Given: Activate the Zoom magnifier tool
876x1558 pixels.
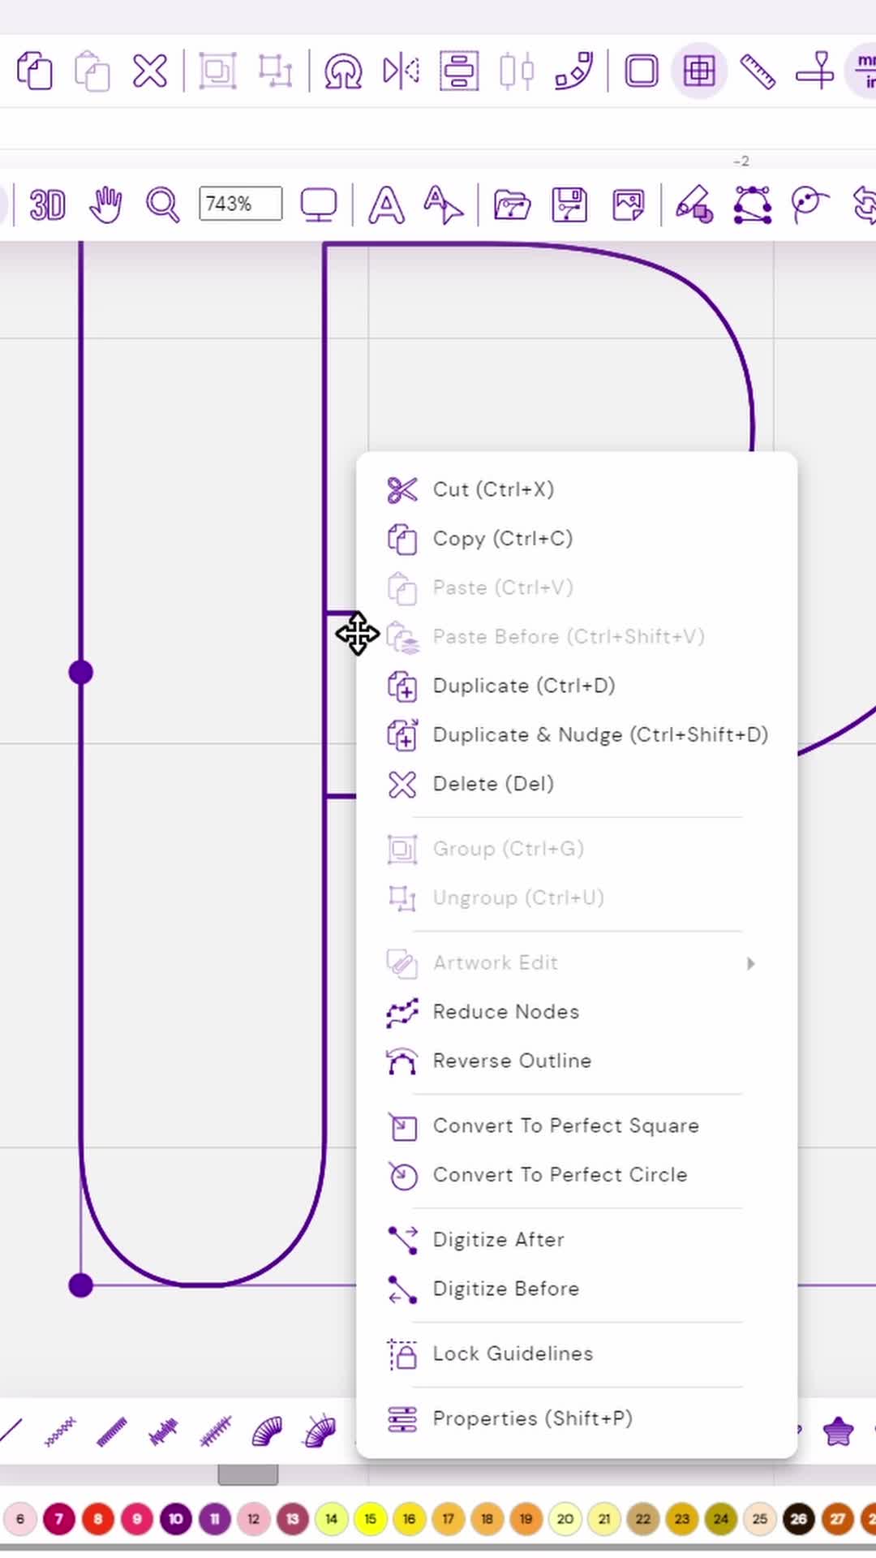Looking at the screenshot, I should [162, 204].
